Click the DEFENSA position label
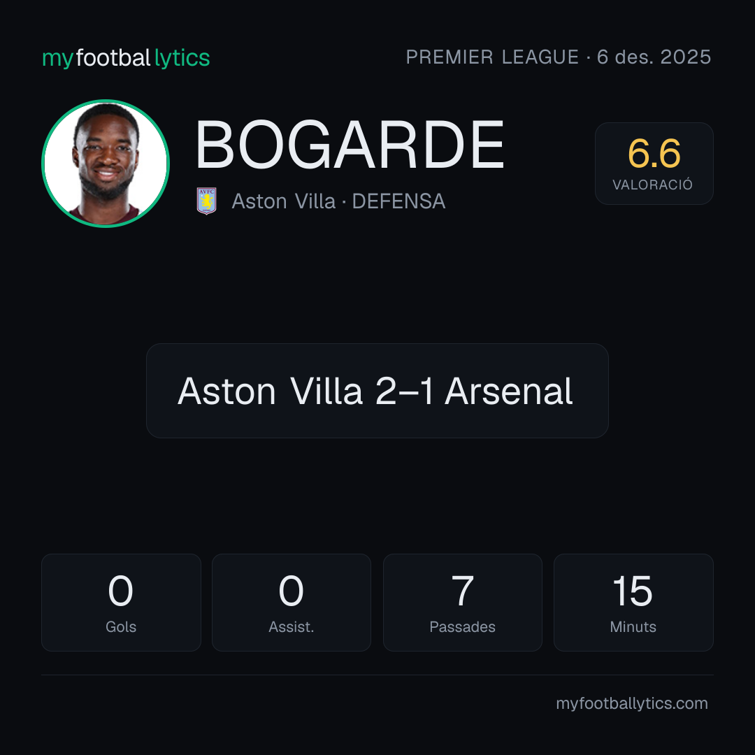Screen dimensions: 755x755 [398, 201]
